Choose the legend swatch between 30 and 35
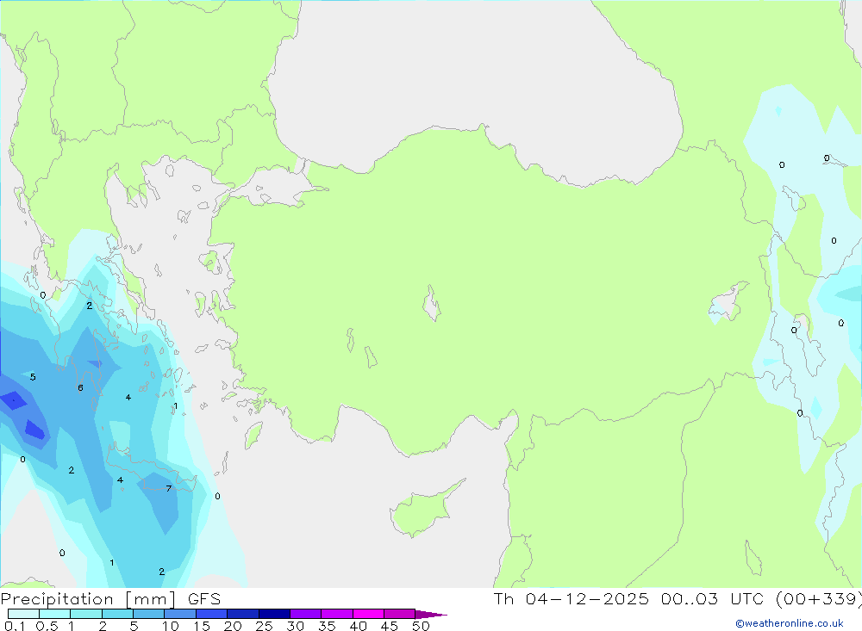 coord(305,614)
